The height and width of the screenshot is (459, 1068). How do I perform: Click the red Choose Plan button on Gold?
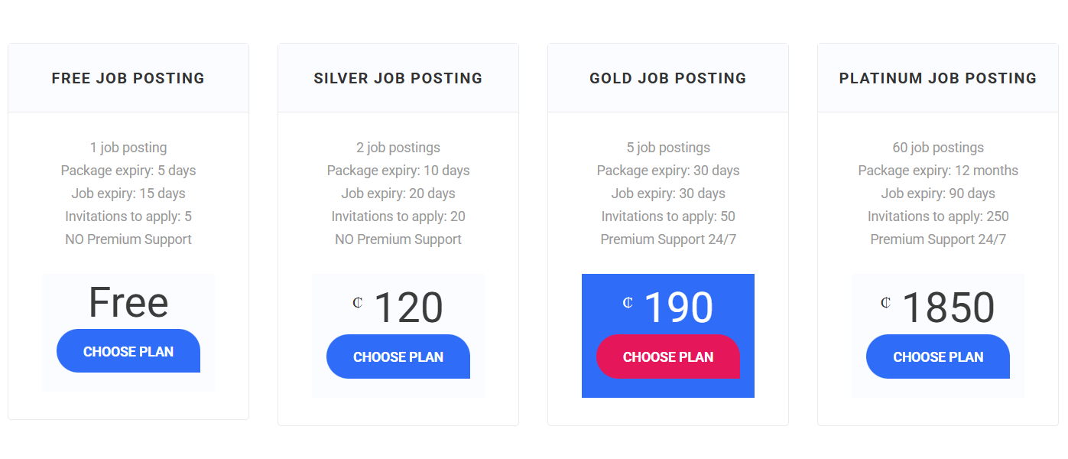pos(668,356)
